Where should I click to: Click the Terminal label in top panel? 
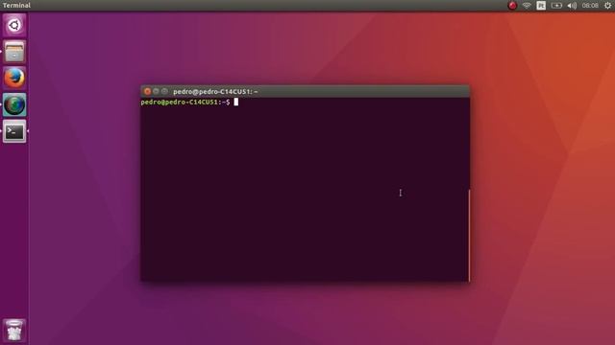[x=16, y=6]
